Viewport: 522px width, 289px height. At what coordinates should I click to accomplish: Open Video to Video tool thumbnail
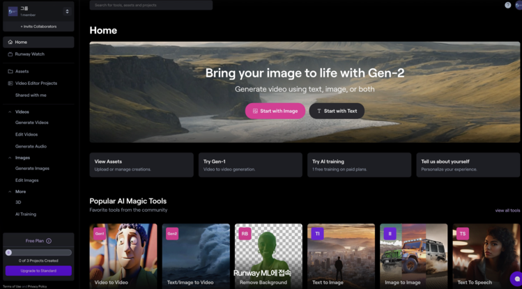(x=123, y=256)
